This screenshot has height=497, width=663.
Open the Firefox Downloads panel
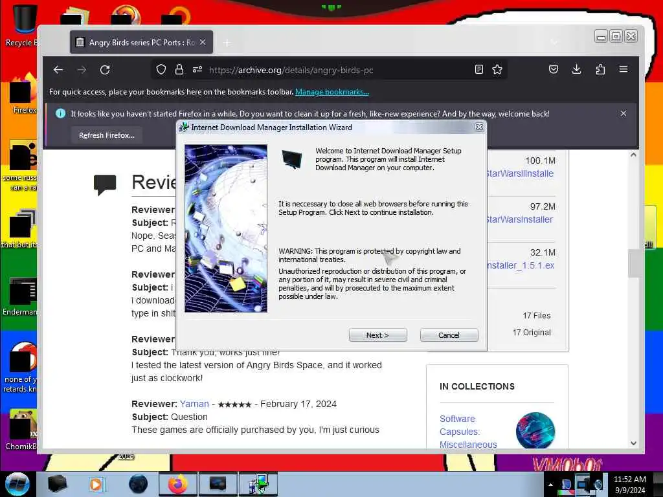[576, 70]
